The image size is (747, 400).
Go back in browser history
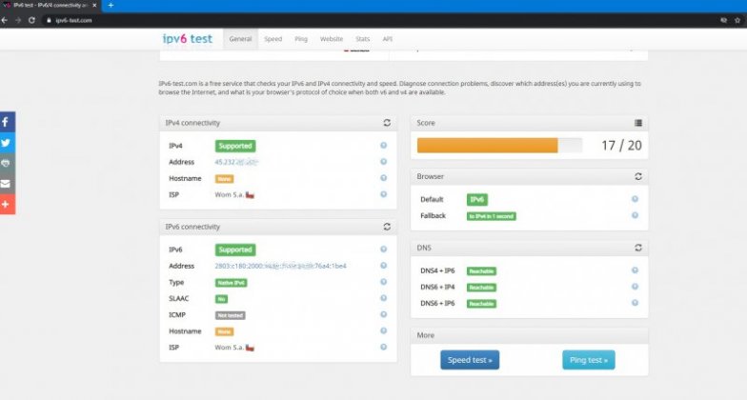[4, 20]
